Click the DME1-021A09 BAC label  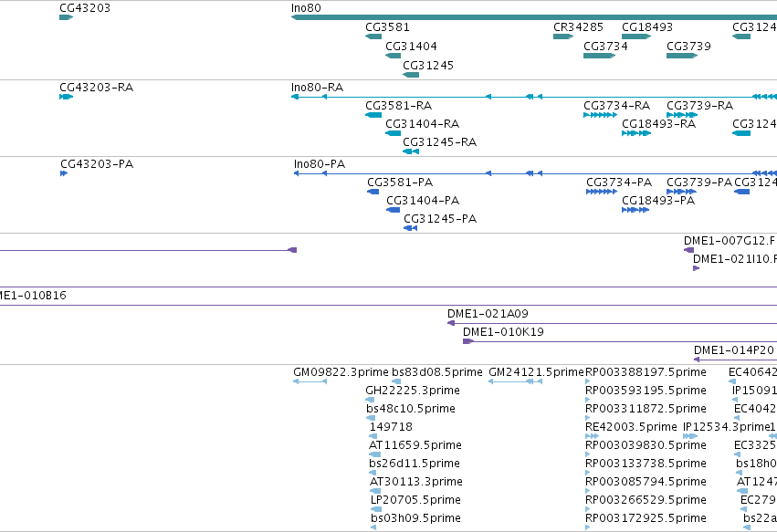click(488, 314)
